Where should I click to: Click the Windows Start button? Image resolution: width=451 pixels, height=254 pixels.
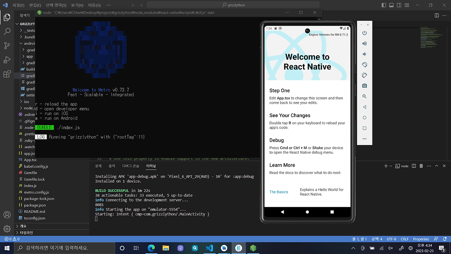[x=7, y=248]
